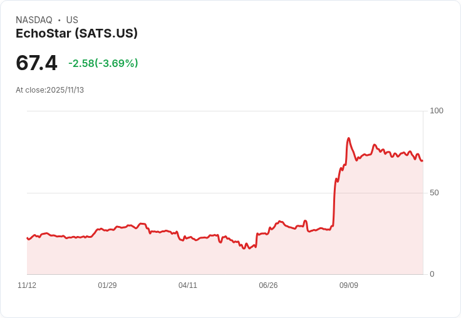
Task: Click the 09/09 date axis label
Action: click(349, 285)
